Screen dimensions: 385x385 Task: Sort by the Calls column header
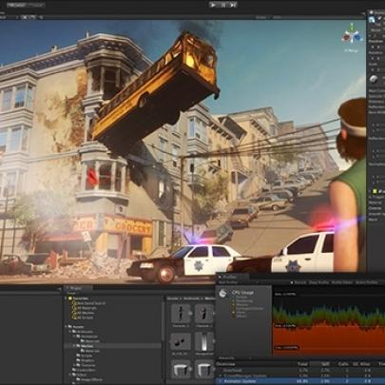[343, 364]
